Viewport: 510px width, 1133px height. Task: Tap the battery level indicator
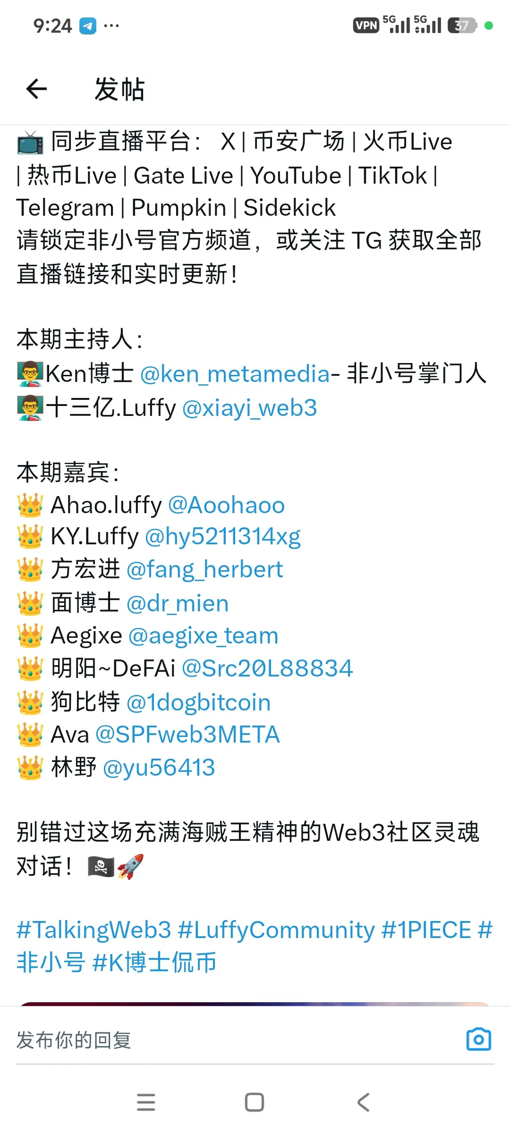462,25
